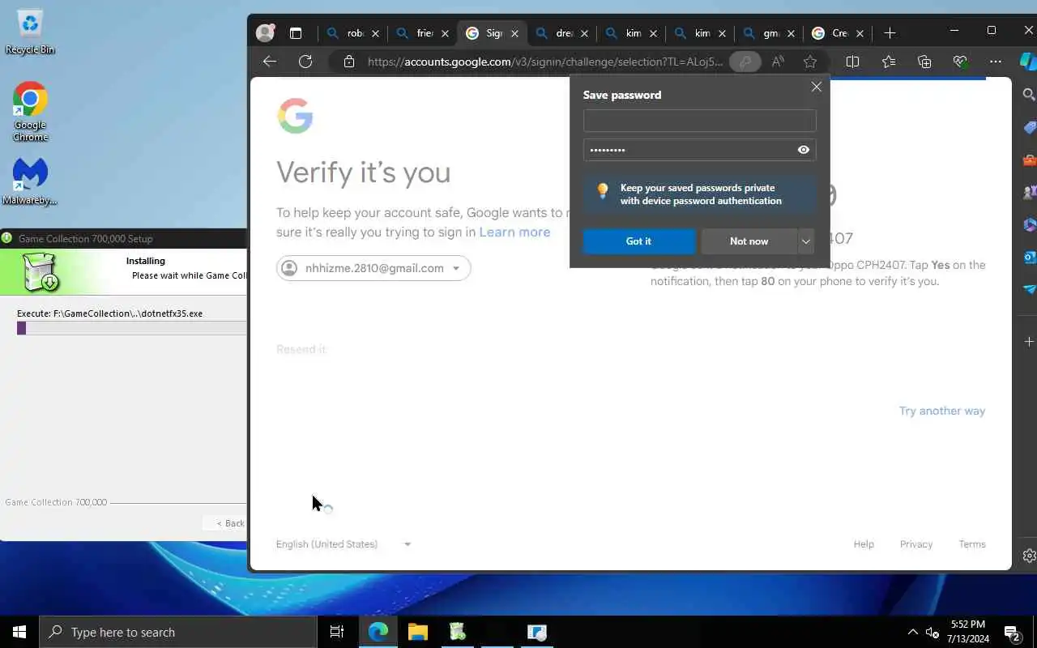Open the sidebar Games icon
Viewport: 1037px width, 648px height.
click(1029, 192)
